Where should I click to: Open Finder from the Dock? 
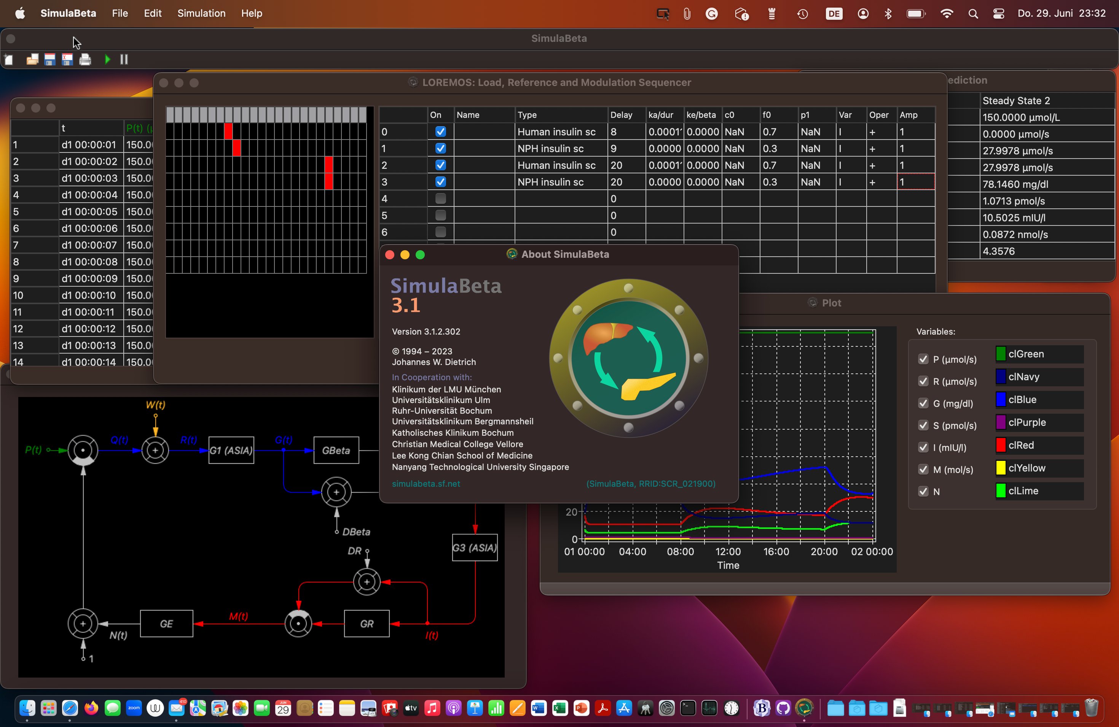pyautogui.click(x=27, y=708)
